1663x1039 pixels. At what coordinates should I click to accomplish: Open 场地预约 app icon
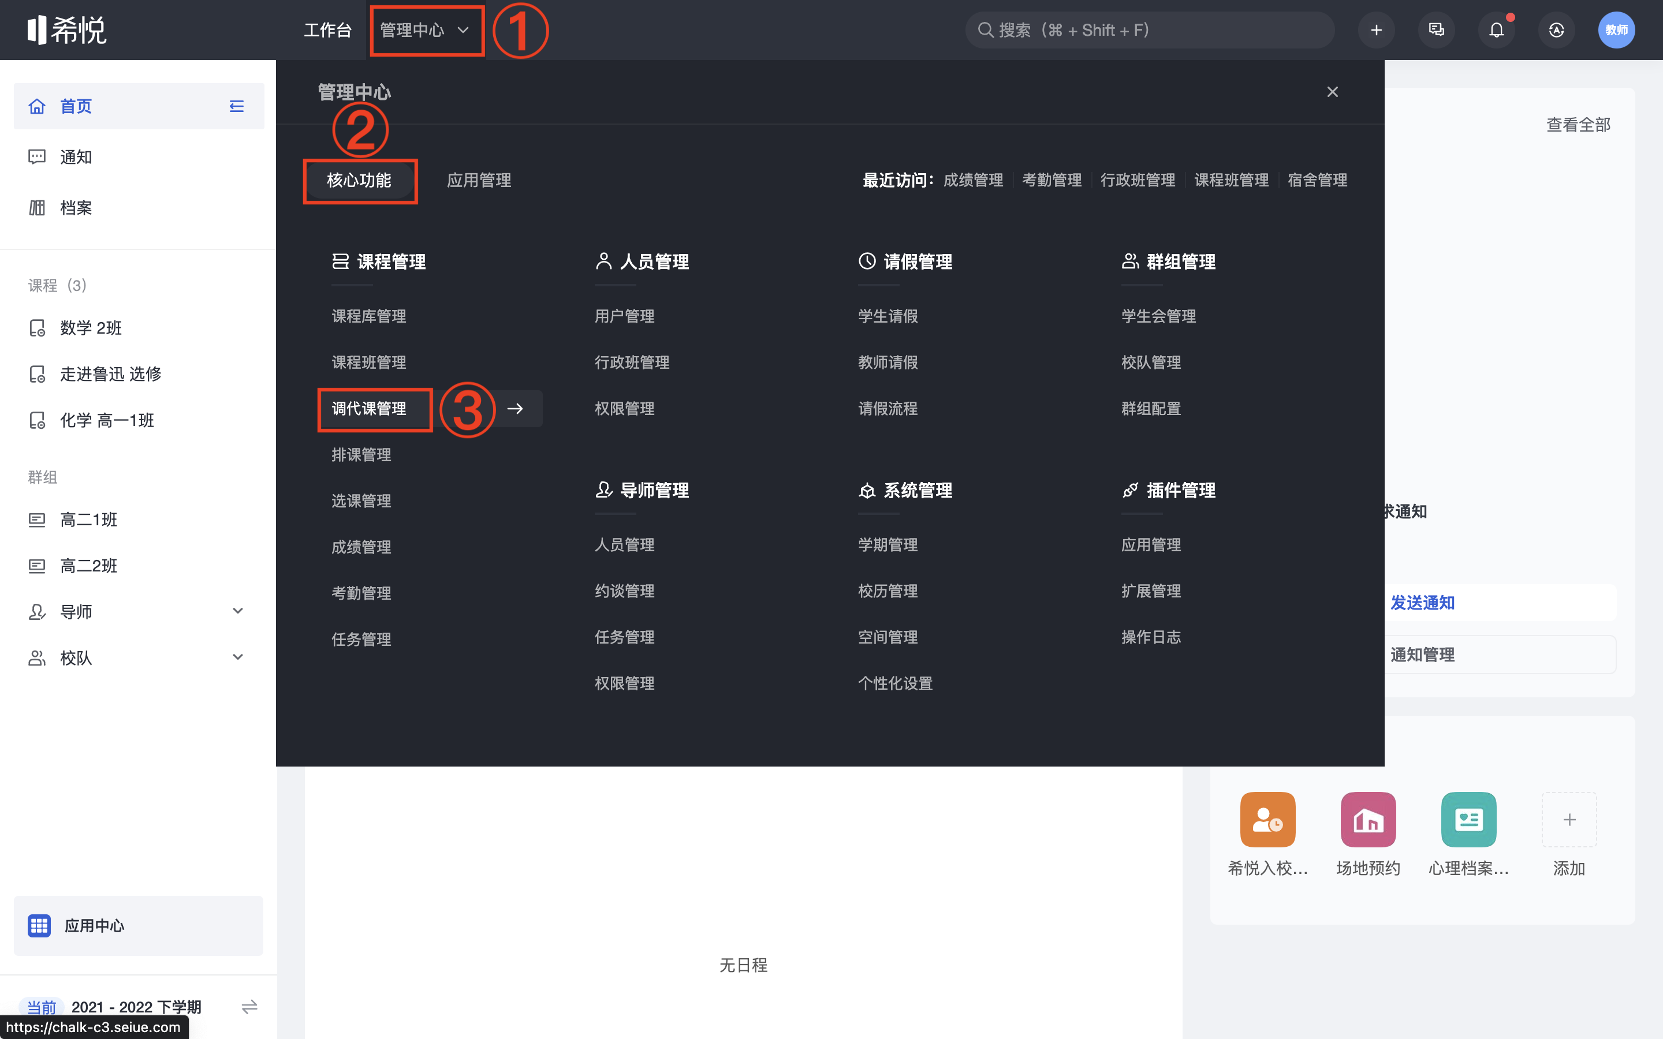tap(1368, 819)
